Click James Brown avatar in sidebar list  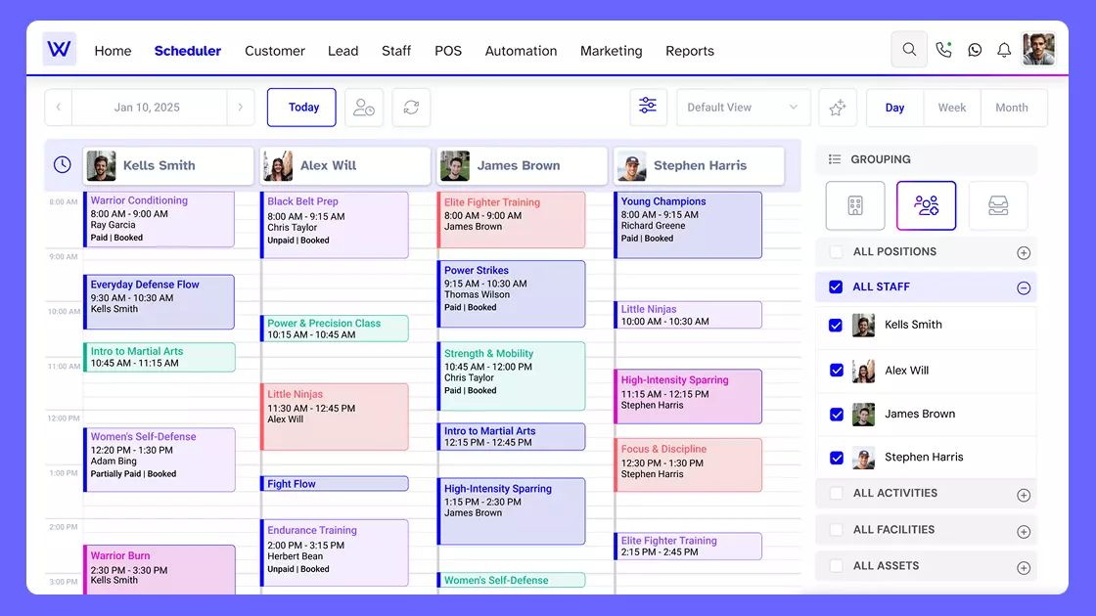[x=863, y=415]
